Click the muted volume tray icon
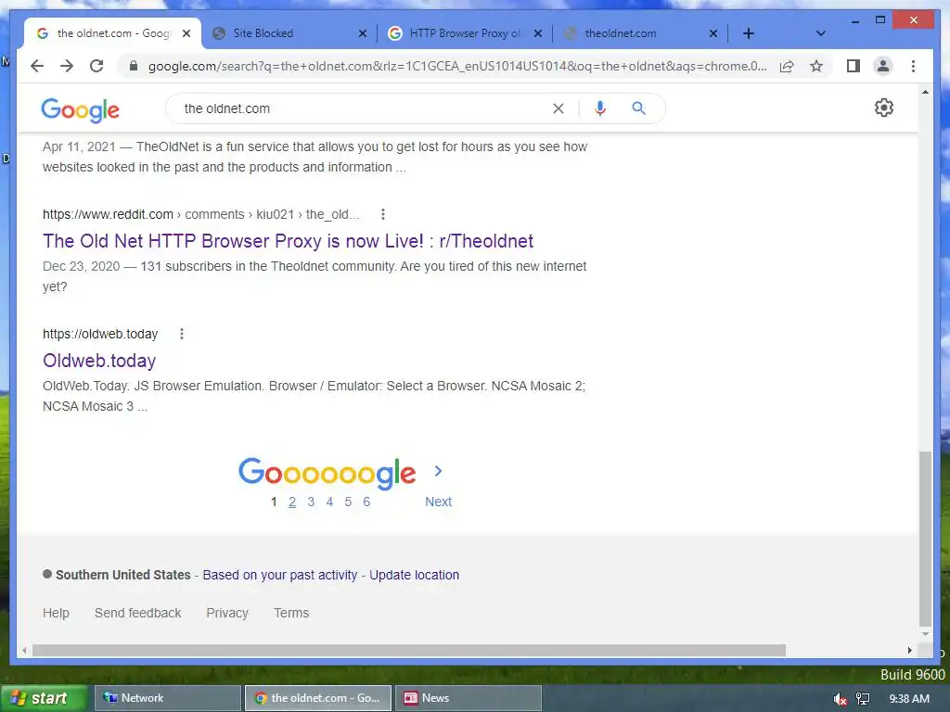The image size is (950, 712). click(840, 699)
